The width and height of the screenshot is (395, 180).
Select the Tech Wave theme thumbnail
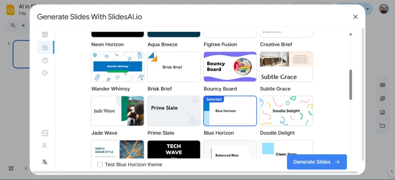pos(174,149)
